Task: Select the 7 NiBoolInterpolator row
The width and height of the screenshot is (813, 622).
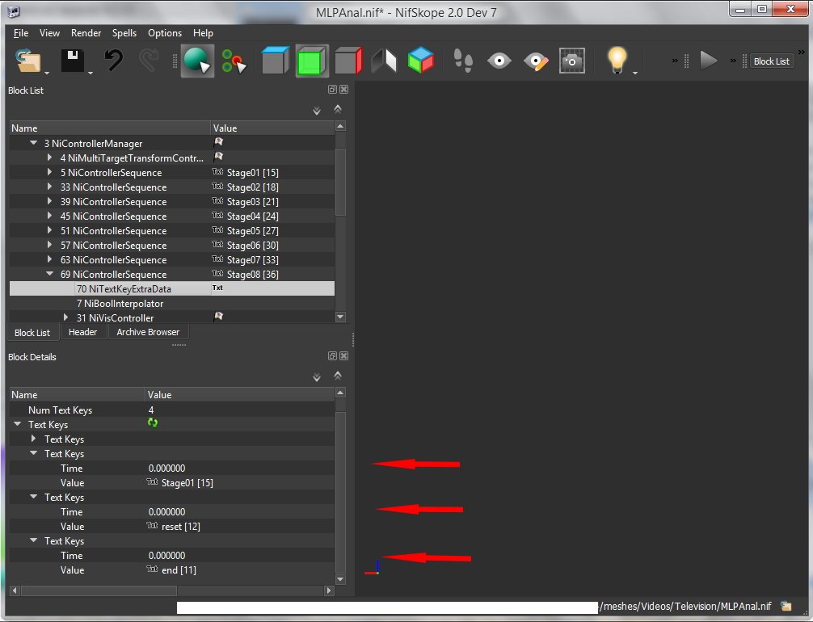Action: click(120, 304)
